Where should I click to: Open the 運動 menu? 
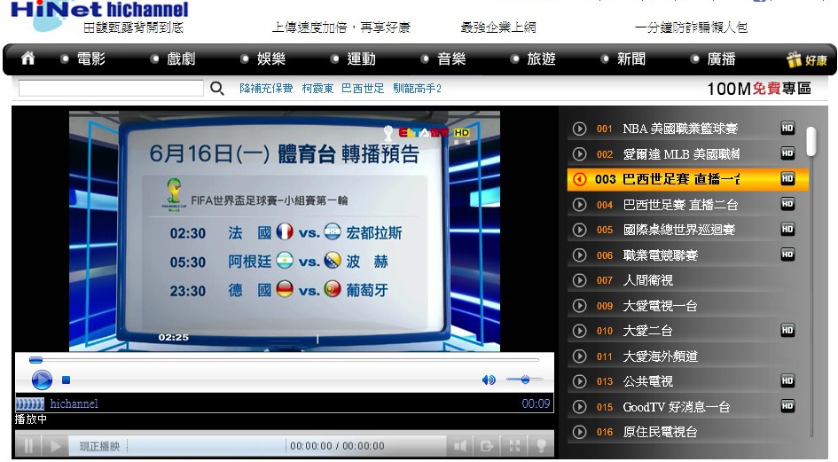coord(361,59)
